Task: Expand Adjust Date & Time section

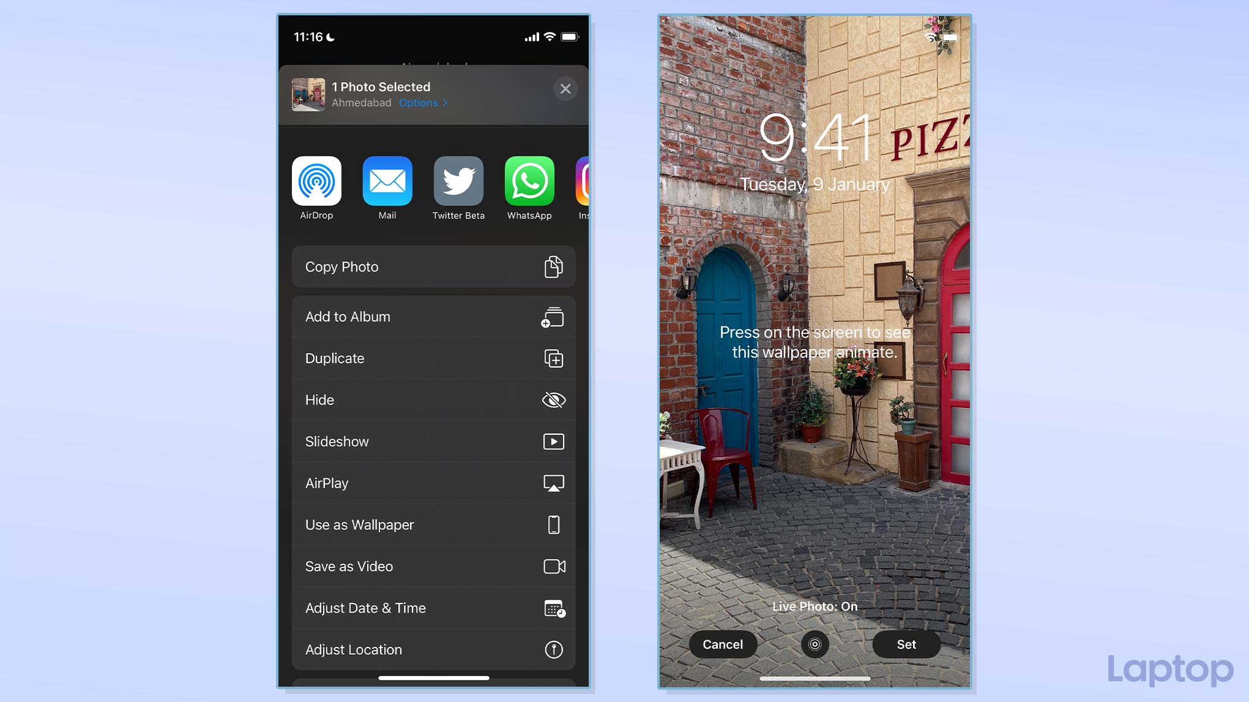Action: tap(432, 608)
